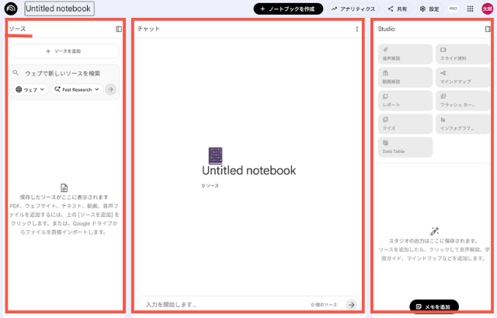Open the Fast Research mode dropdown
Image resolution: width=497 pixels, height=318 pixels.
point(76,89)
